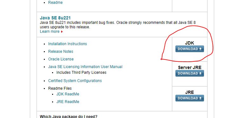The height and width of the screenshot is (118, 252).
Task: Open the Java SE 8u221 heading link
Action: 55,18
